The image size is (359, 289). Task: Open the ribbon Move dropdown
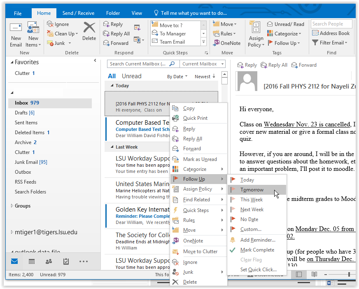tap(225, 24)
